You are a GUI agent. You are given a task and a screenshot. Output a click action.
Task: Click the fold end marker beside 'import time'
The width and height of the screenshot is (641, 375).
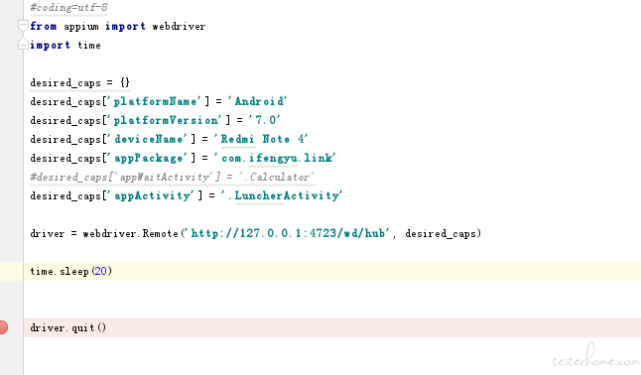coord(23,45)
